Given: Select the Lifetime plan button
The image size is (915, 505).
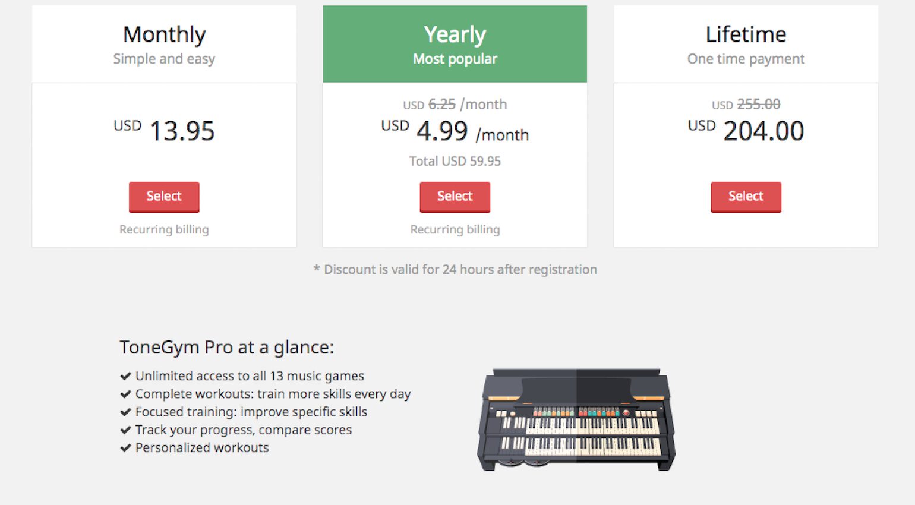Looking at the screenshot, I should (x=746, y=197).
